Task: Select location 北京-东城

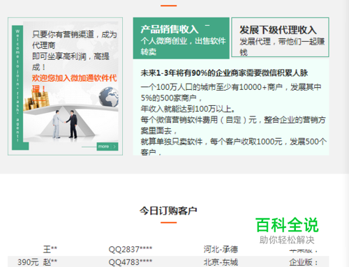Action: click(221, 262)
